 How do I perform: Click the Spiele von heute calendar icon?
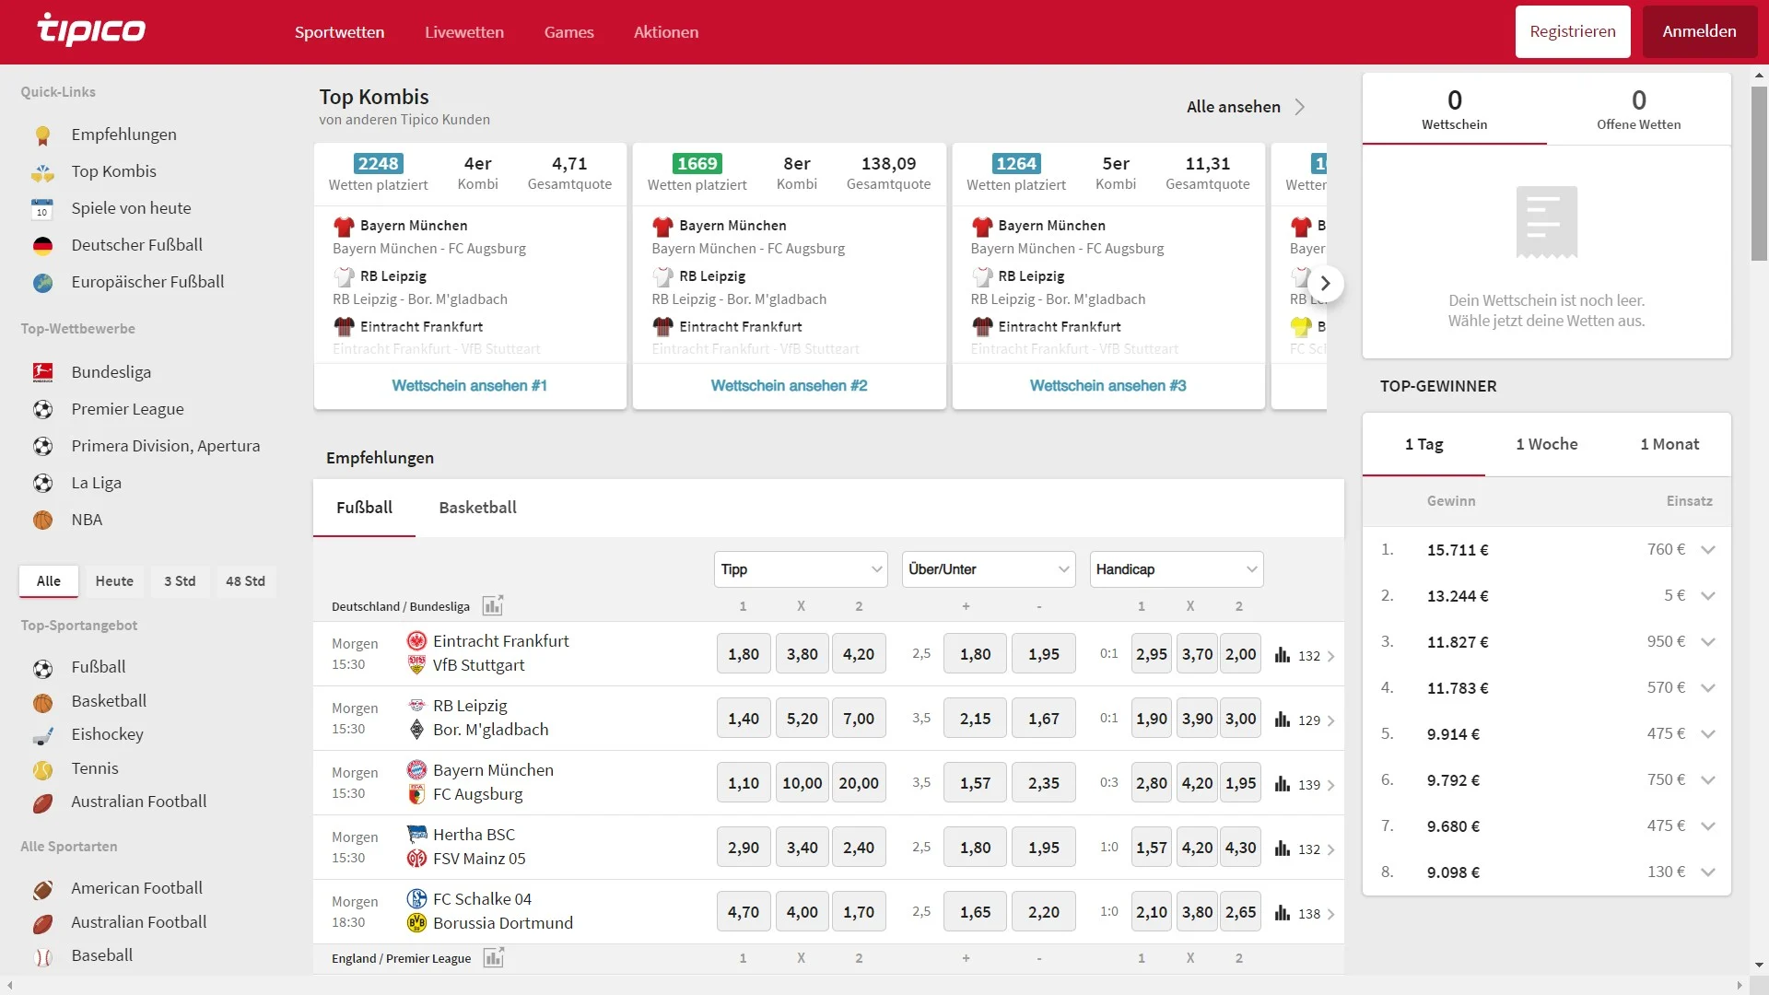pos(42,209)
